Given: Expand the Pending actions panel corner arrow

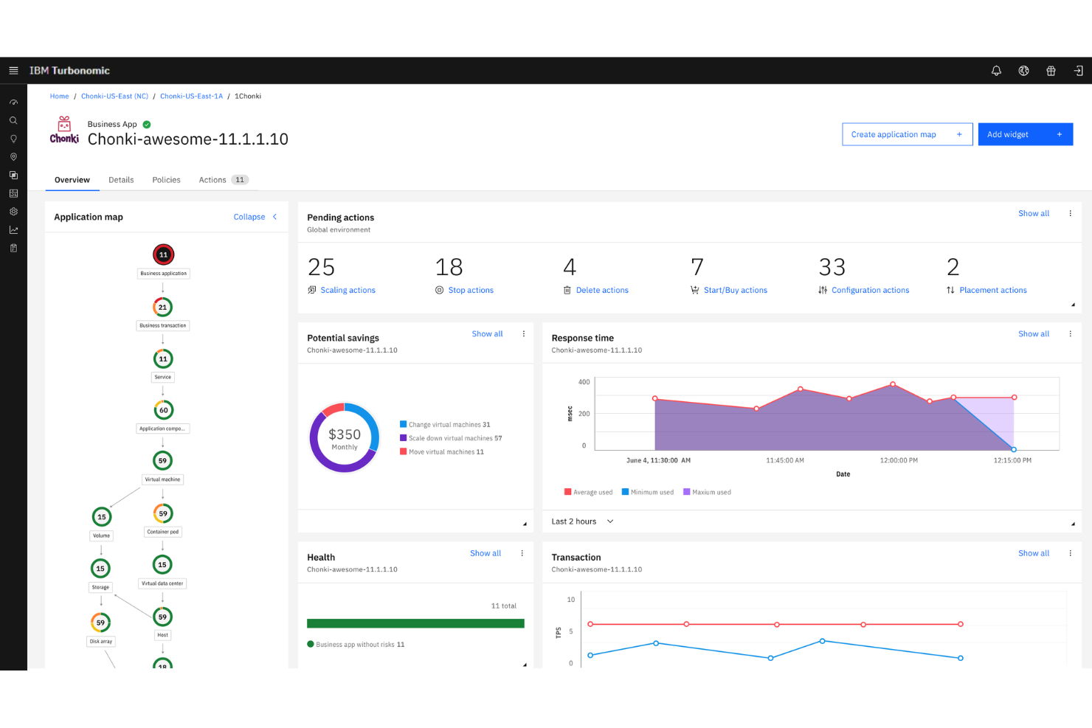Looking at the screenshot, I should pyautogui.click(x=1073, y=303).
